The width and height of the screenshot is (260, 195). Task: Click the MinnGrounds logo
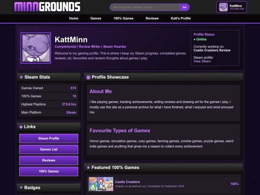point(48,7)
